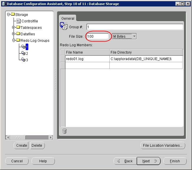The height and width of the screenshot is (170, 192).
Task: Select Redo Log Groups label
Action: pyautogui.click(x=35, y=40)
